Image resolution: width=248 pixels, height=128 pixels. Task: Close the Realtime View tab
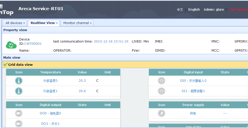point(57,23)
